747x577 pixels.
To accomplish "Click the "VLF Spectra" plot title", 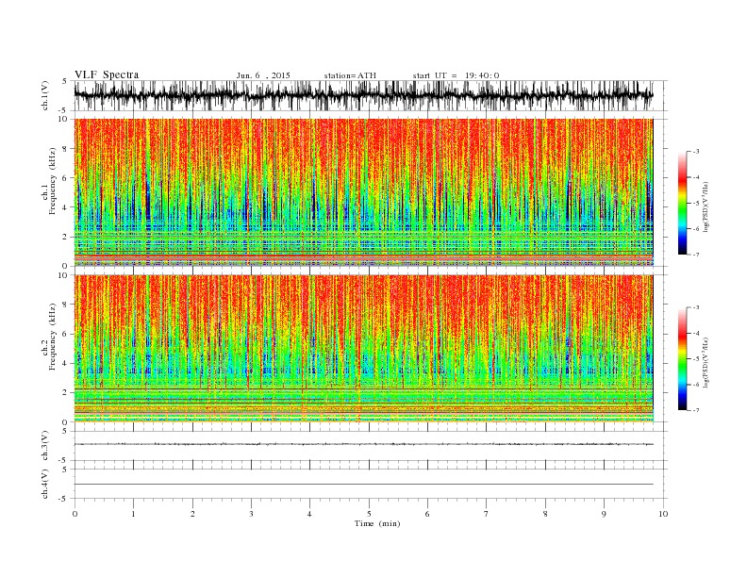I will [x=107, y=74].
